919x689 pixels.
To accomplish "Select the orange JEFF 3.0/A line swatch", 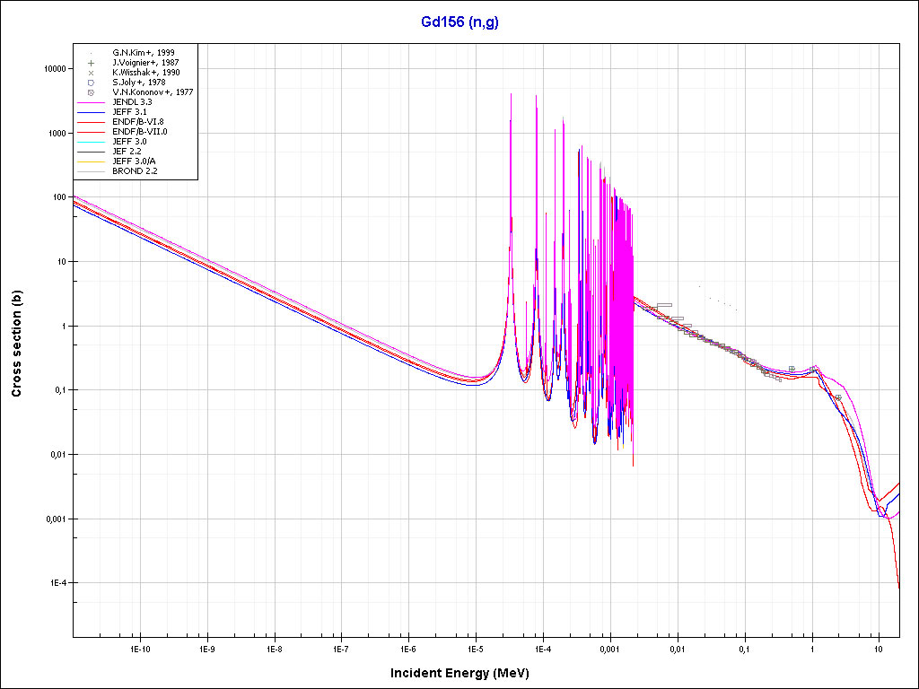I will [92, 161].
